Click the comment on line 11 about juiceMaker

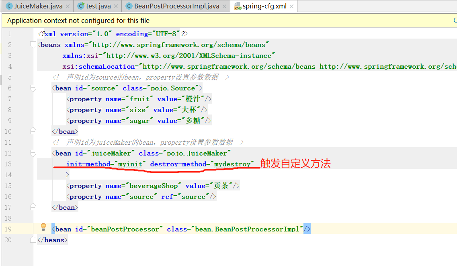point(148,143)
